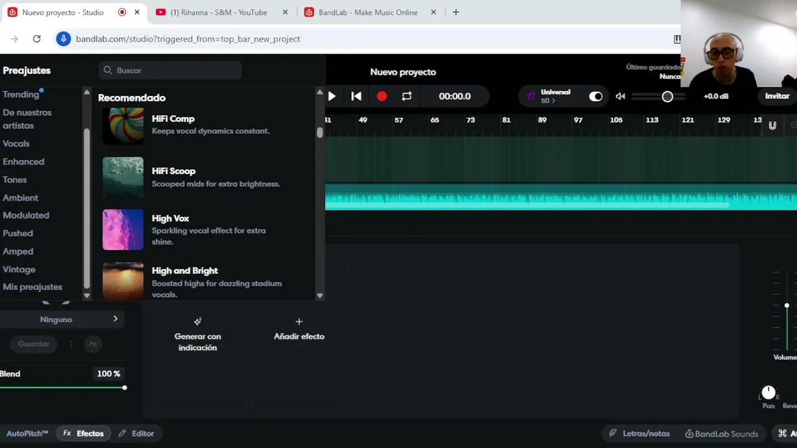
Task: Open the Pushed preset category
Action: point(18,233)
